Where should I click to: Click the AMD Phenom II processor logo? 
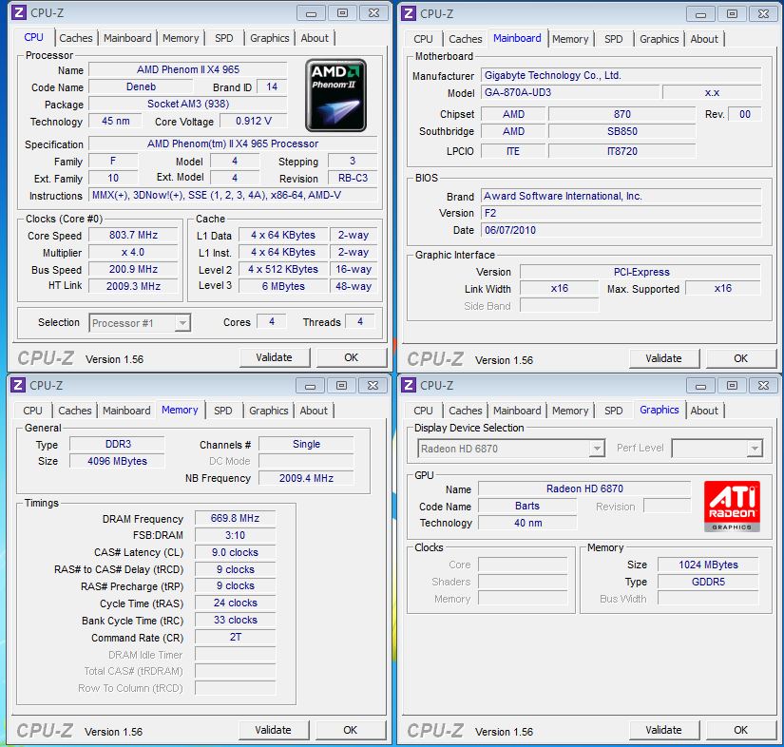336,95
